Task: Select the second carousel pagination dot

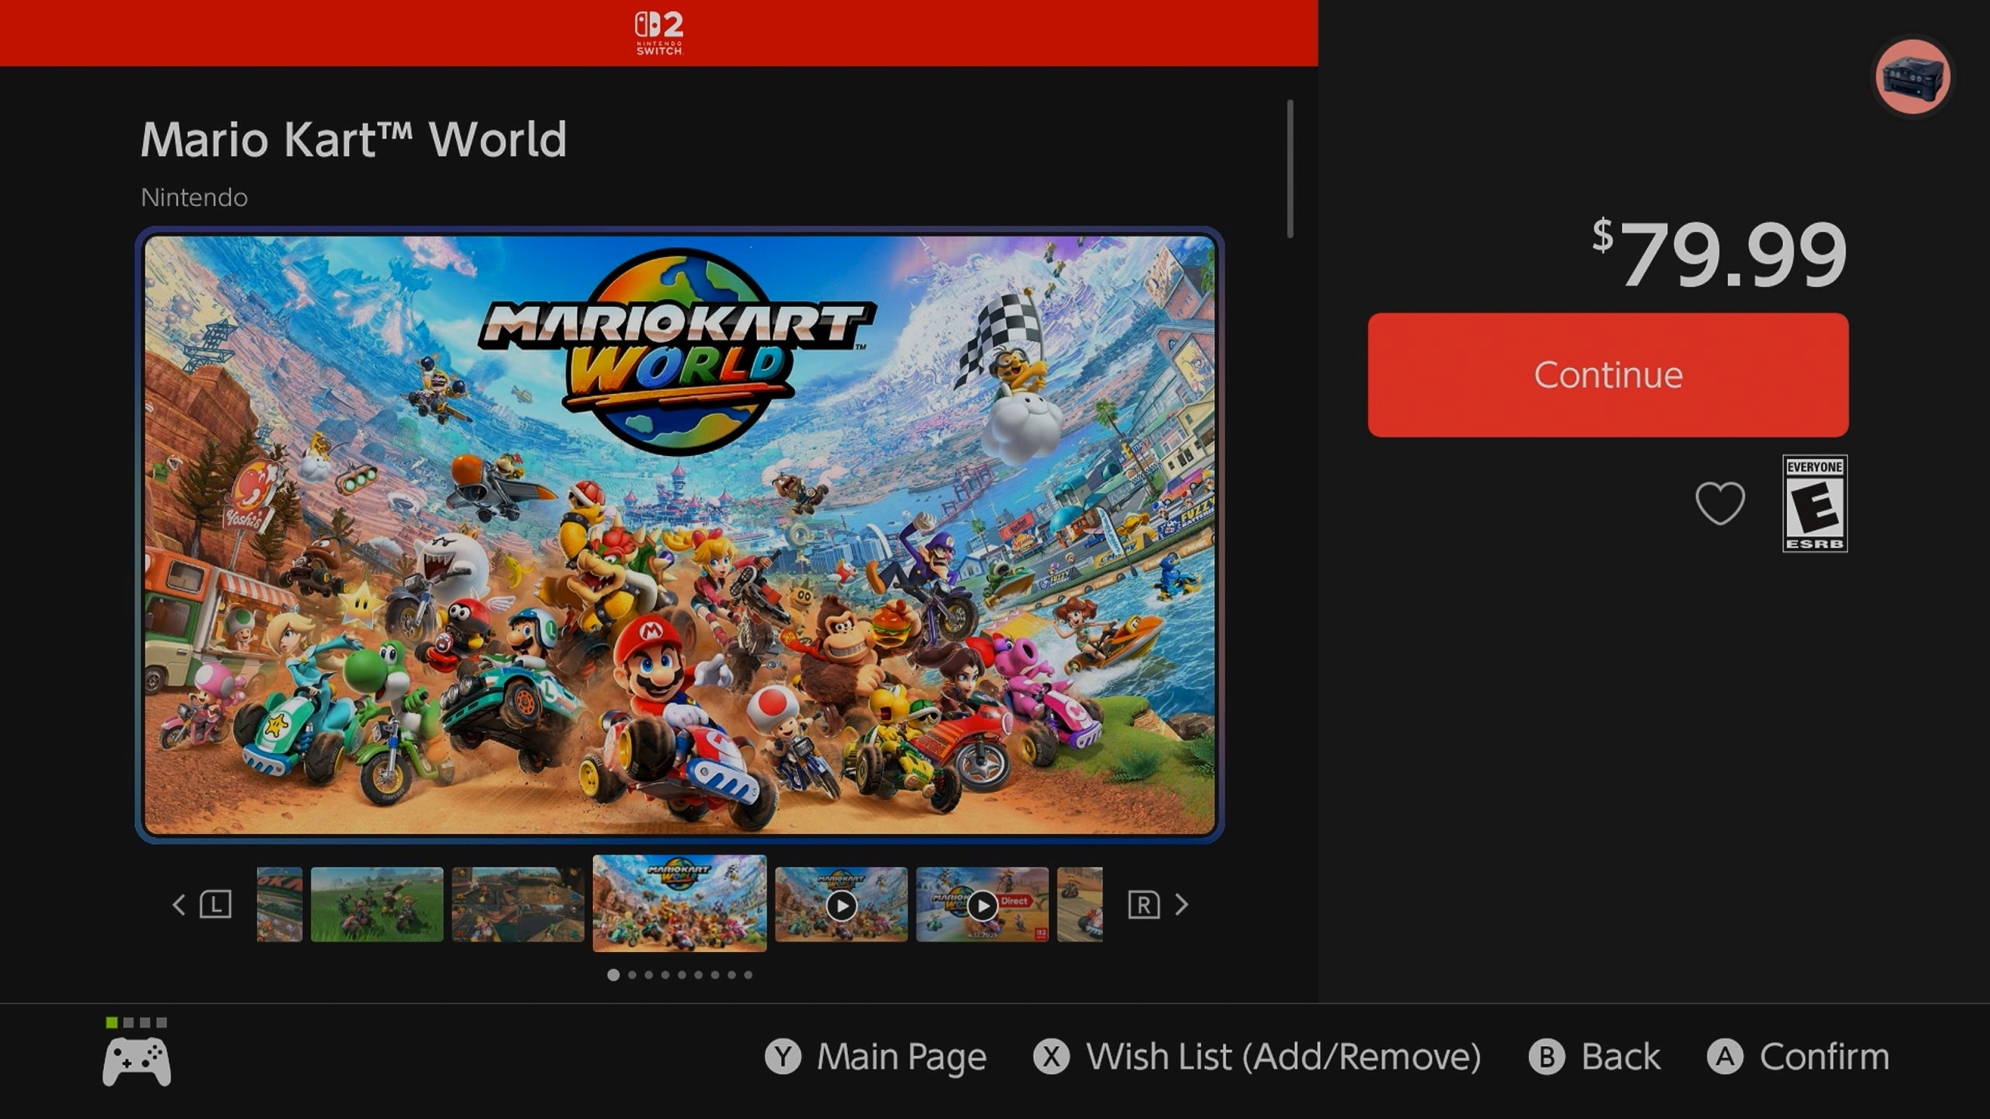Action: 632,974
